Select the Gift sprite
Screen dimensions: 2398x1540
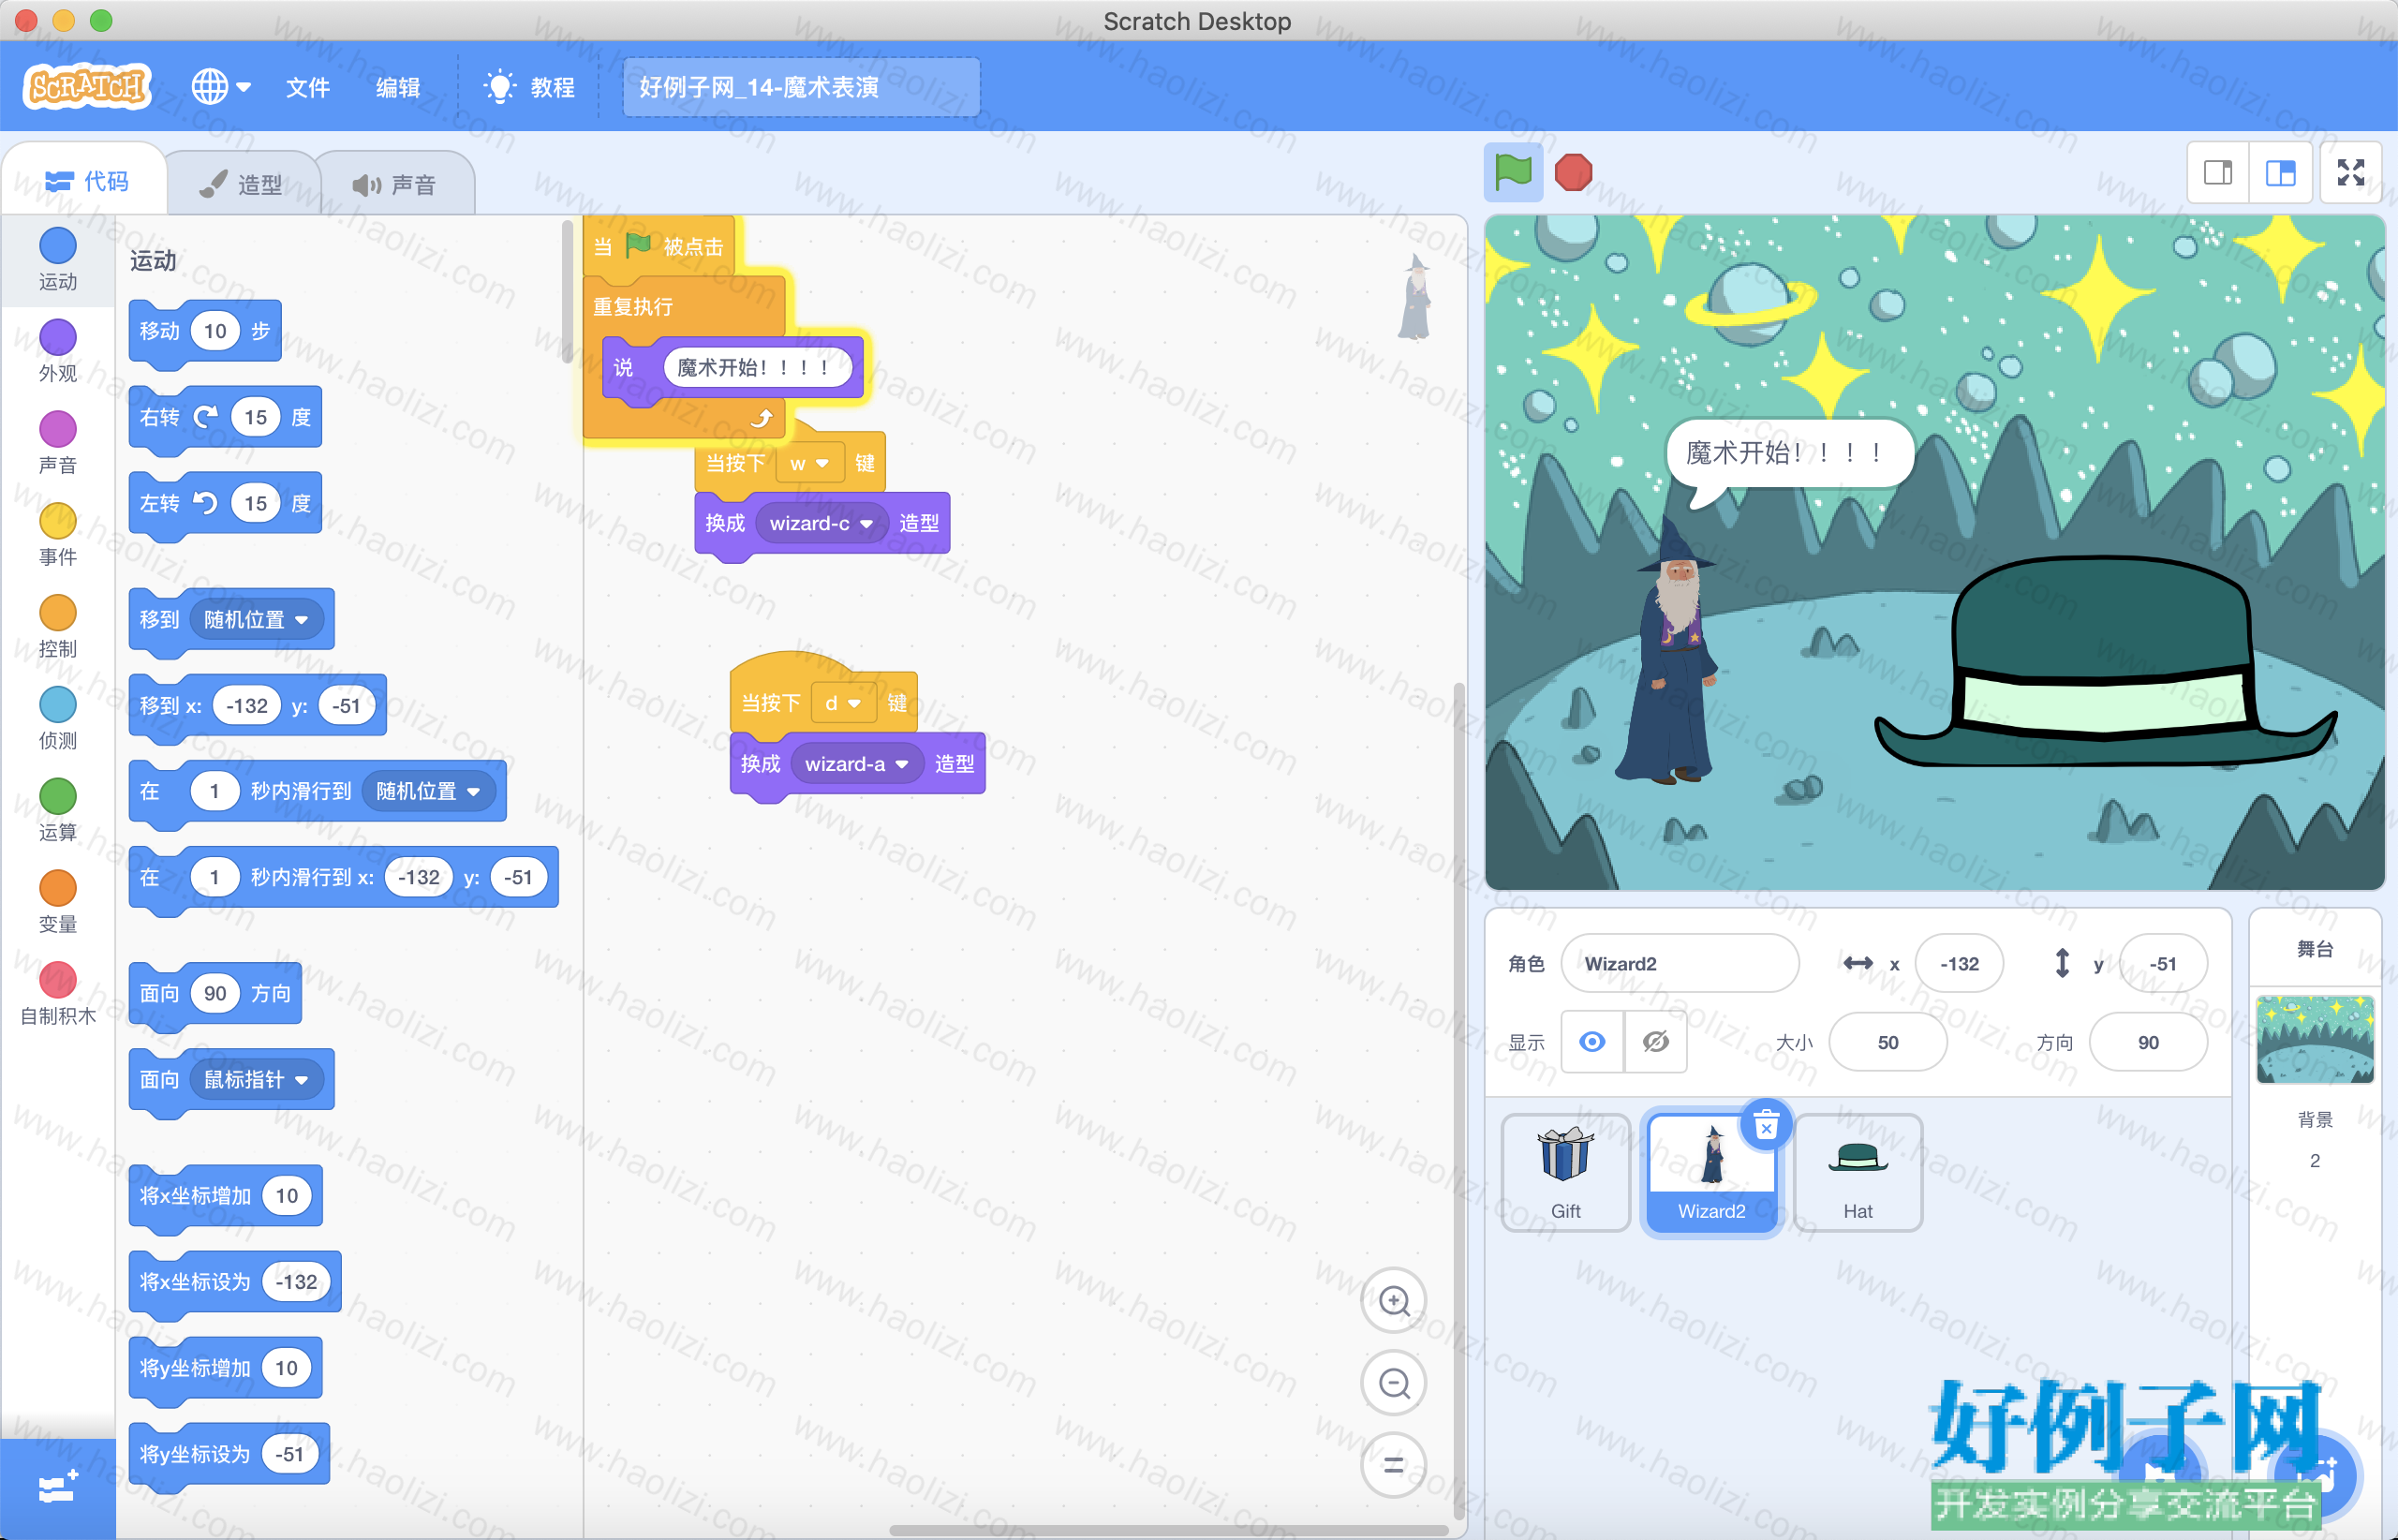(x=1566, y=1173)
